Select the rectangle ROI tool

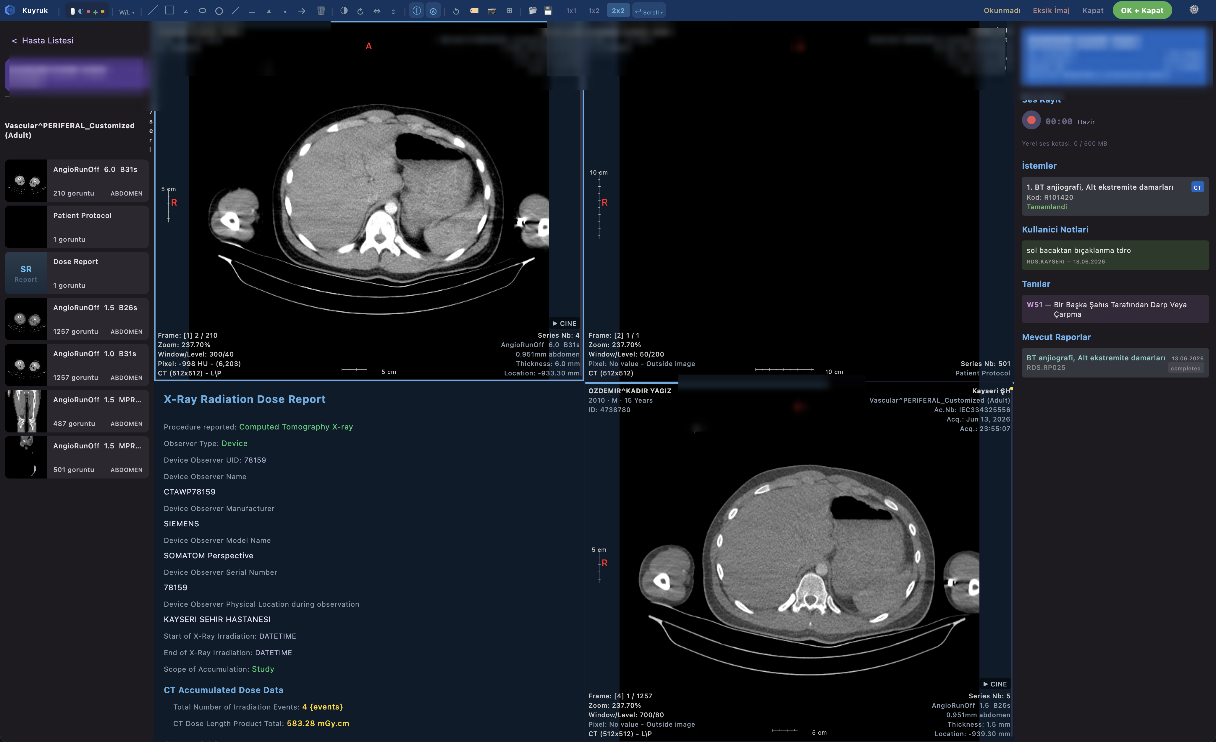pos(169,10)
